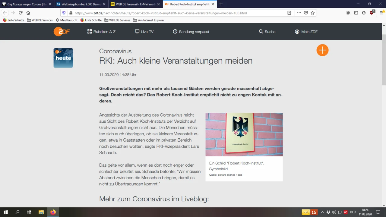Open Rubriken A-Z menu
Viewport: 386px width, 217px height.
pos(101,32)
